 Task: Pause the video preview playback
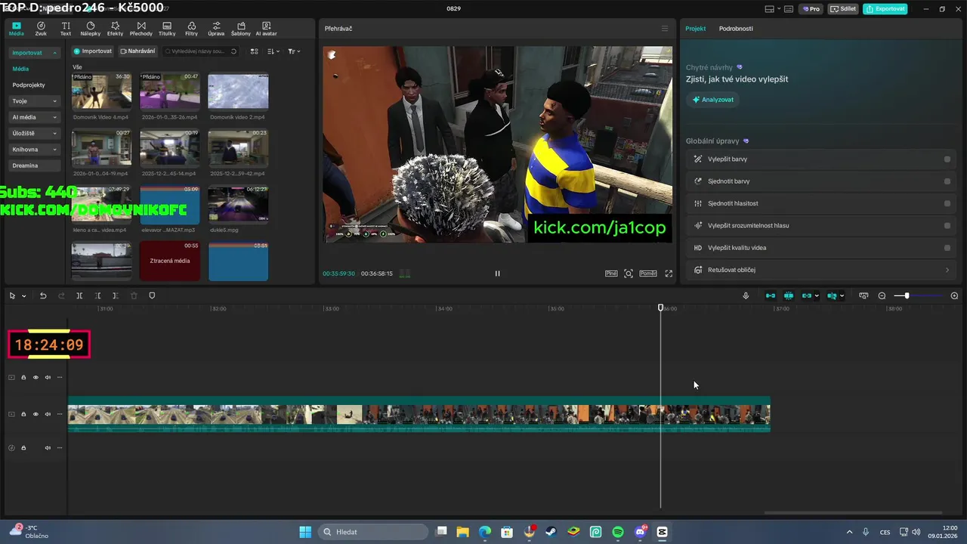point(497,274)
